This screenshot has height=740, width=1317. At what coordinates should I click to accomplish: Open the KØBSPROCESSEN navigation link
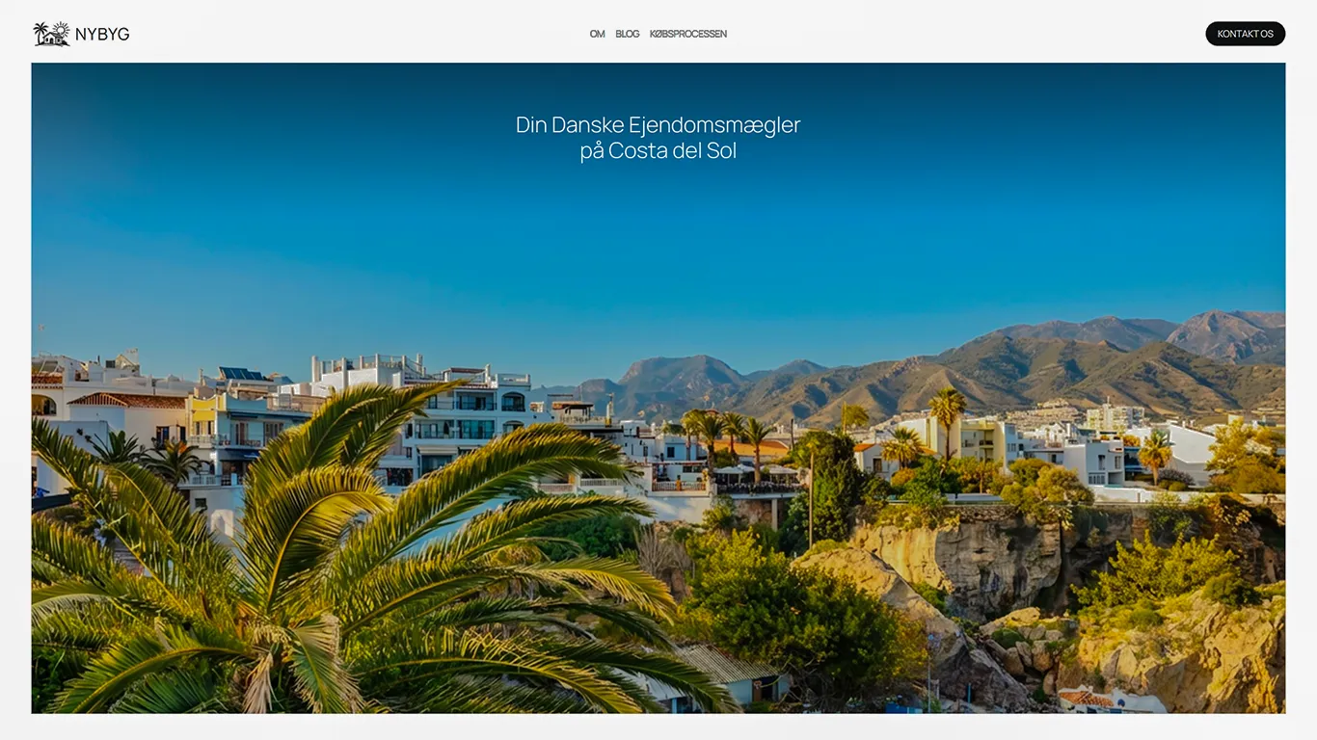688,34
